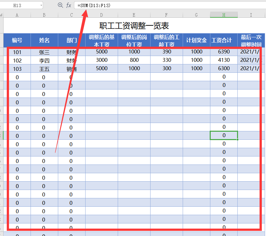Select the cell showing 6390

pos(224,52)
